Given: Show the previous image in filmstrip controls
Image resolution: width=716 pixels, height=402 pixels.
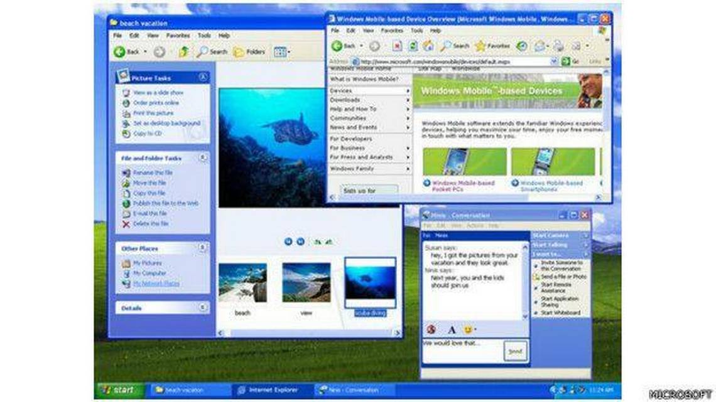Looking at the screenshot, I should (288, 241).
